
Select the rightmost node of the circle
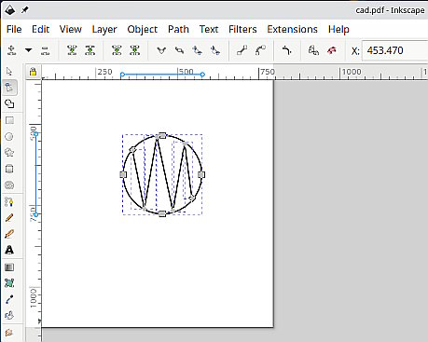(x=201, y=174)
